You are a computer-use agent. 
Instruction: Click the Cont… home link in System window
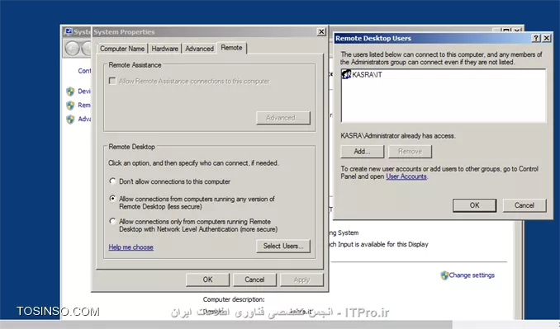click(x=84, y=71)
